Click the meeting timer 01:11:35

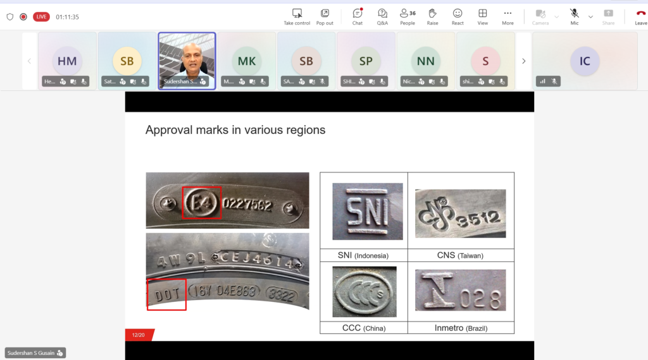point(67,17)
